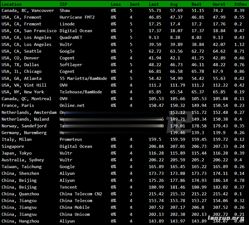Click the 205.2 best value for Sydney
The height and width of the screenshot is (225, 249).
[198, 160]
